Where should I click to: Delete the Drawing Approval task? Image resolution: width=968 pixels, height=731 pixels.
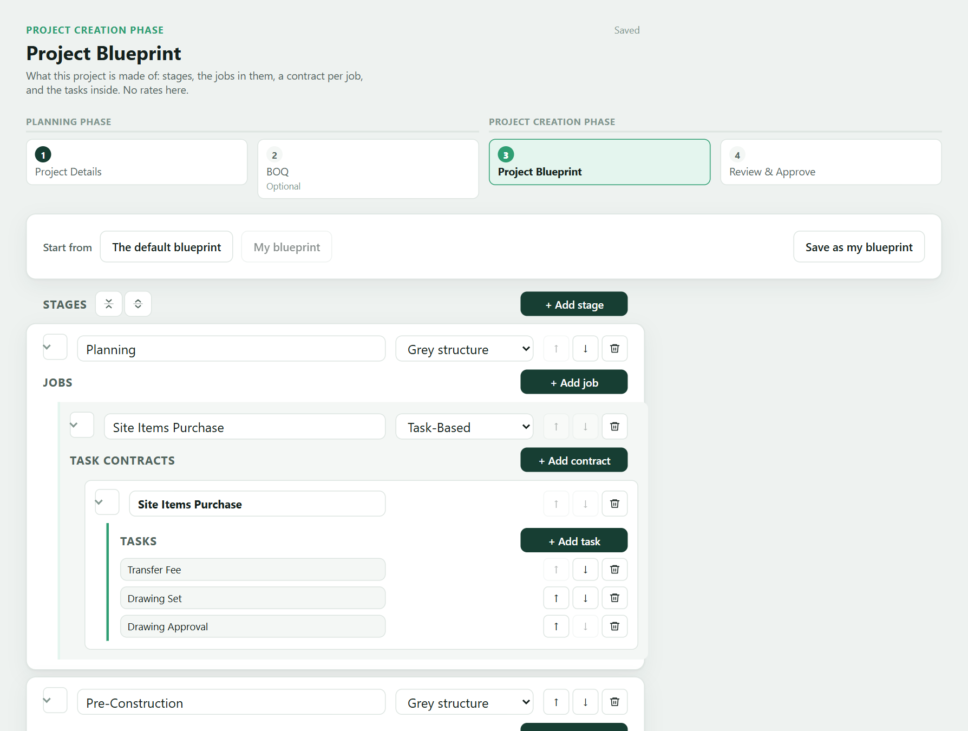click(x=614, y=626)
